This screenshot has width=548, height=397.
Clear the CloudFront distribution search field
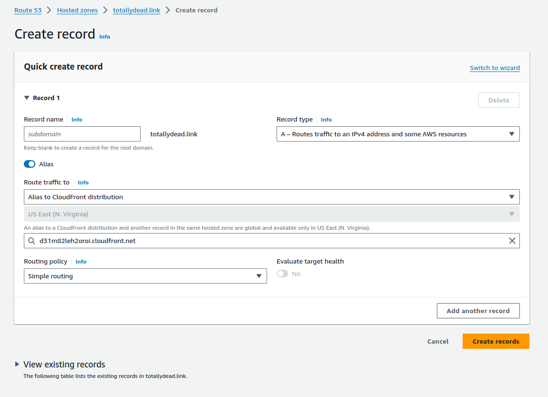coord(512,241)
